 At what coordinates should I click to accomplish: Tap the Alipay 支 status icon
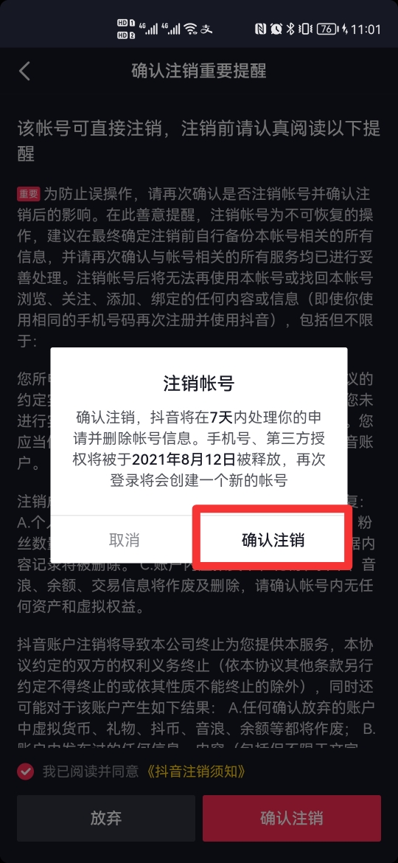[x=206, y=29]
